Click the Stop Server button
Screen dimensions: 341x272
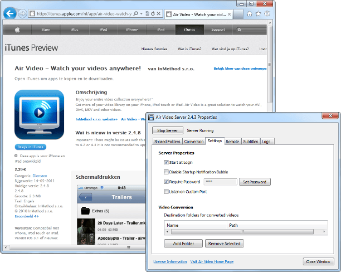pyautogui.click(x=168, y=130)
